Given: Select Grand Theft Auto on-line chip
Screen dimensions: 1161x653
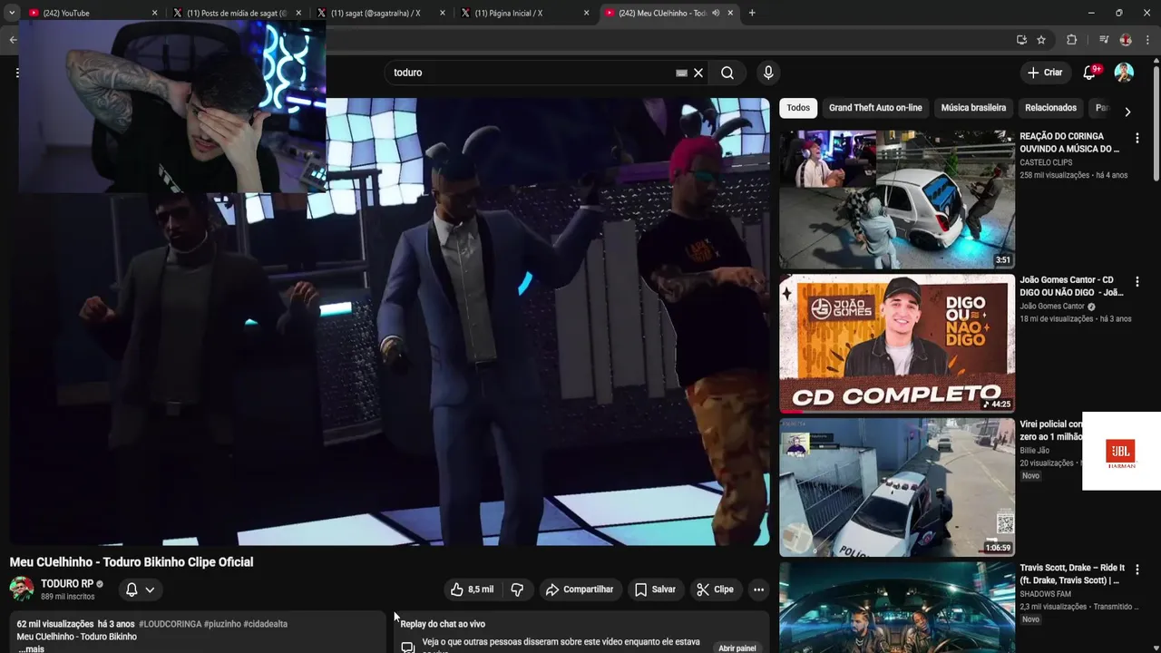Looking at the screenshot, I should coord(875,108).
